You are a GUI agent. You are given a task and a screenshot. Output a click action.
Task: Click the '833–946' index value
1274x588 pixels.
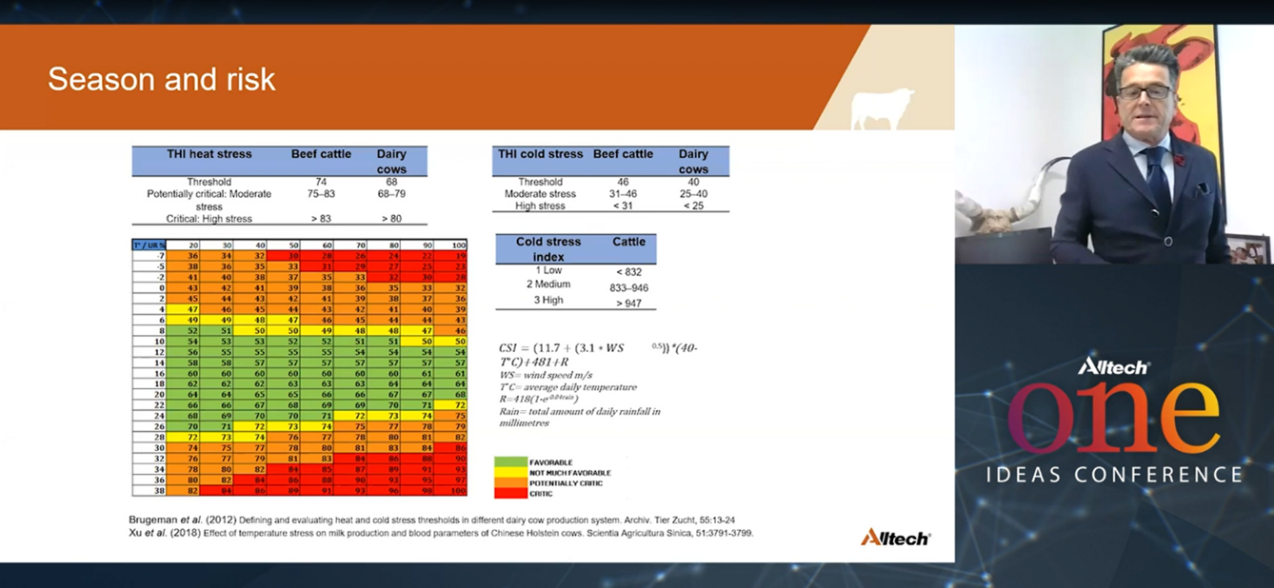pos(628,287)
